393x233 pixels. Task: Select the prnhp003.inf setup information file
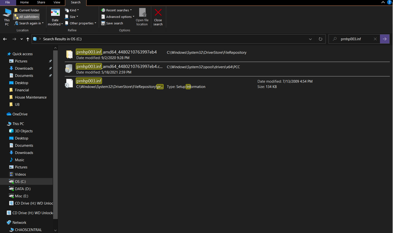227,83
